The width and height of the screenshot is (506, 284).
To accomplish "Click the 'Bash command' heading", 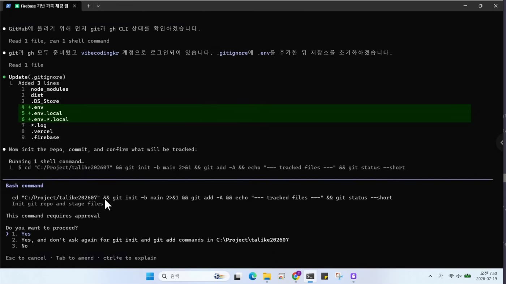I will (25, 186).
